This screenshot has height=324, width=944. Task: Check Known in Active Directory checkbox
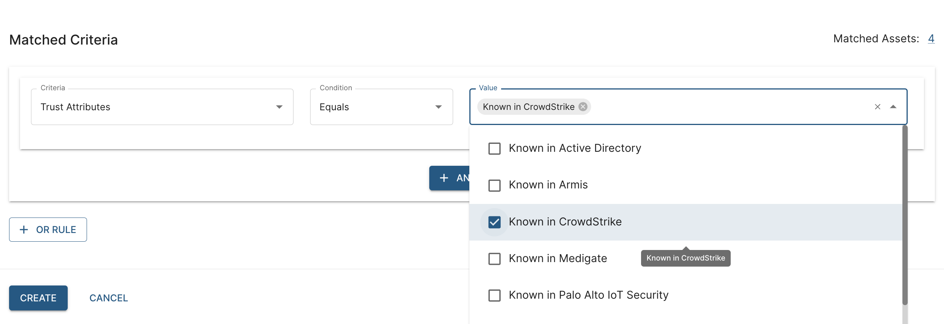click(494, 148)
